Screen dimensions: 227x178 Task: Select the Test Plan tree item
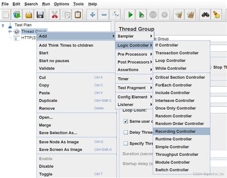pos(23,25)
